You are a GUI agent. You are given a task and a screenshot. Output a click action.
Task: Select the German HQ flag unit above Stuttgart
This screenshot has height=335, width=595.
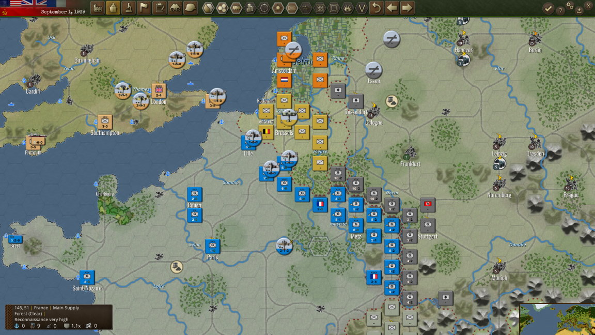[428, 204]
